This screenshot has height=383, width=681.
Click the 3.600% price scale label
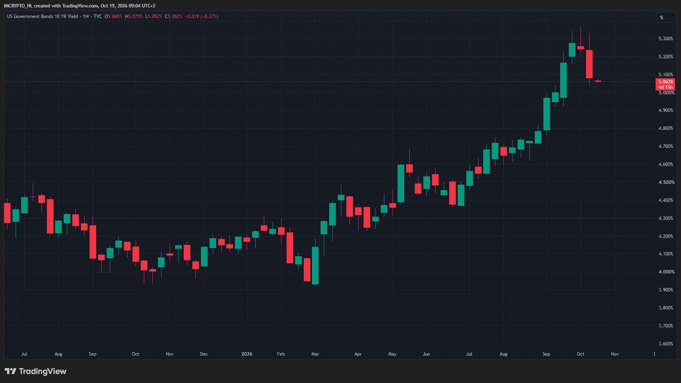pos(666,344)
